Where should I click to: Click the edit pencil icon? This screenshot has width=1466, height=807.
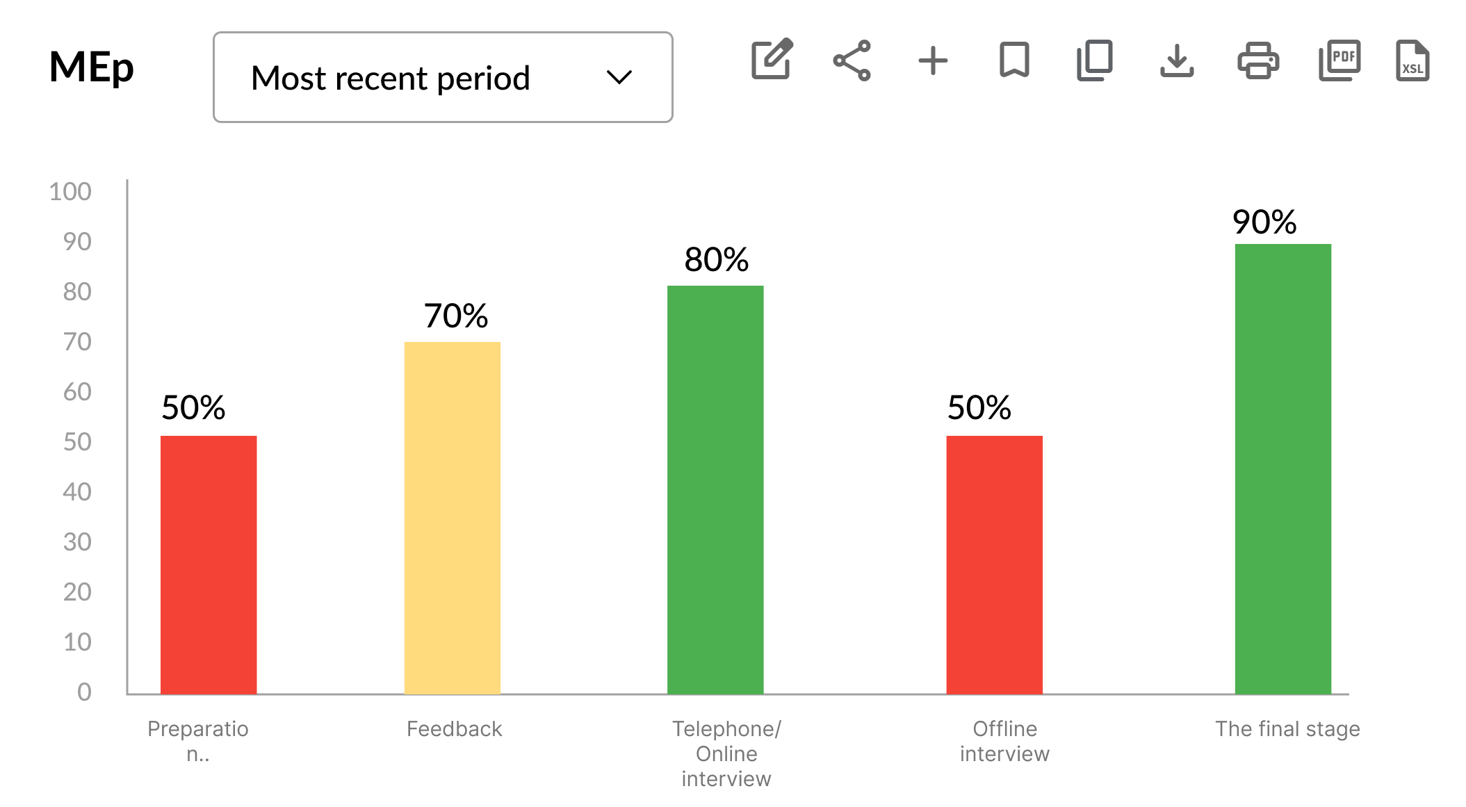[772, 60]
